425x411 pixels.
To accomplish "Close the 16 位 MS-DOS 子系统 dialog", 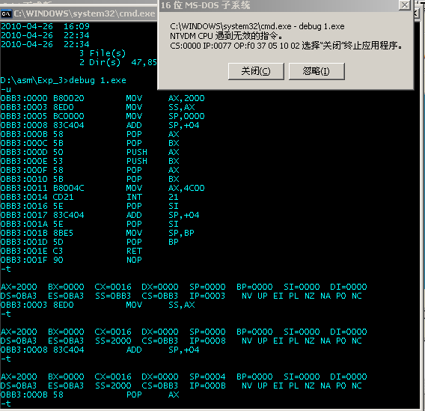I will click(404, 5).
